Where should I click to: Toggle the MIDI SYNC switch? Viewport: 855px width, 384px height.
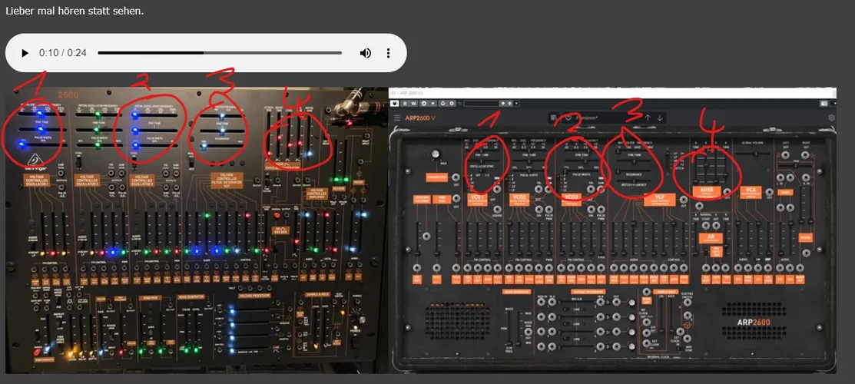pyautogui.click(x=680, y=349)
